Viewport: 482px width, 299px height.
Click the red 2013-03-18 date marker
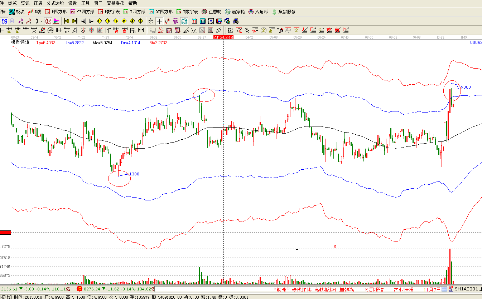click(223, 37)
